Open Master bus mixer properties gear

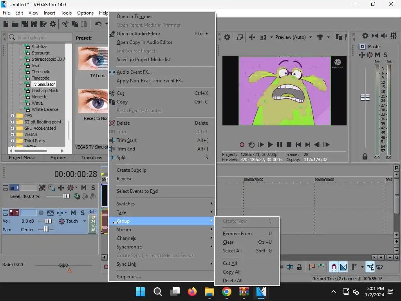[x=365, y=36]
